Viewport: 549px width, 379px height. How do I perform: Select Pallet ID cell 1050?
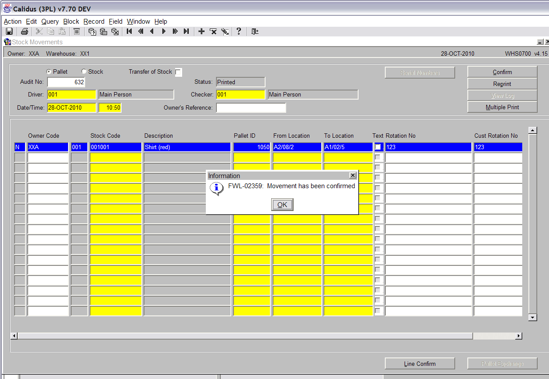pyautogui.click(x=252, y=147)
